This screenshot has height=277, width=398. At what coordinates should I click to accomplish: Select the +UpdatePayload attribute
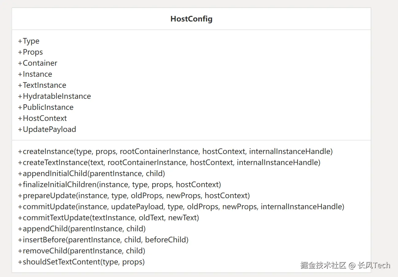pos(47,129)
